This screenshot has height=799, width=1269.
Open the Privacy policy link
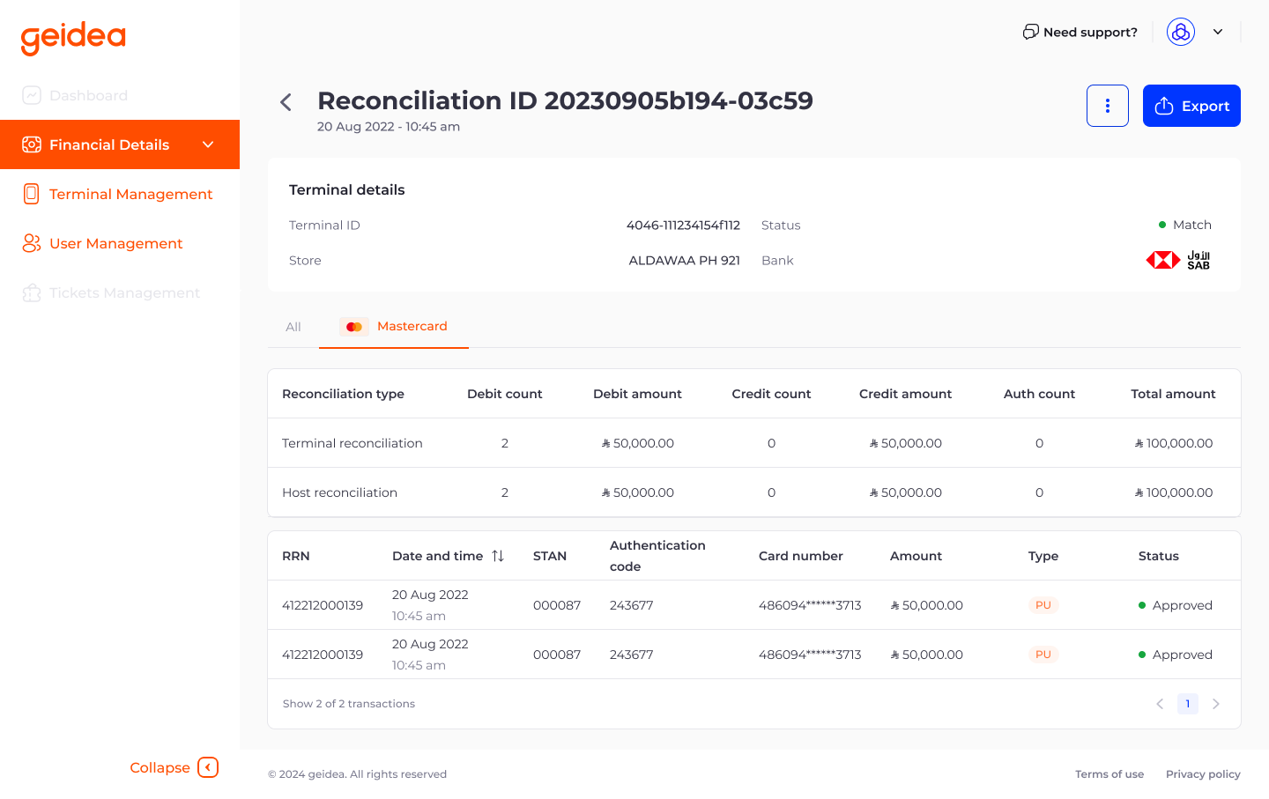(1203, 774)
